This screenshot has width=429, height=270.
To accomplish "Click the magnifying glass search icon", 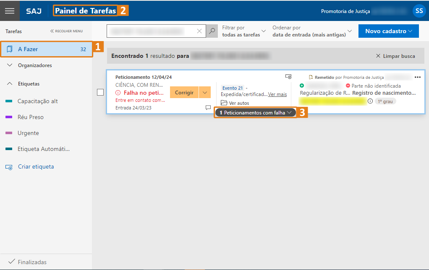I will (x=212, y=31).
